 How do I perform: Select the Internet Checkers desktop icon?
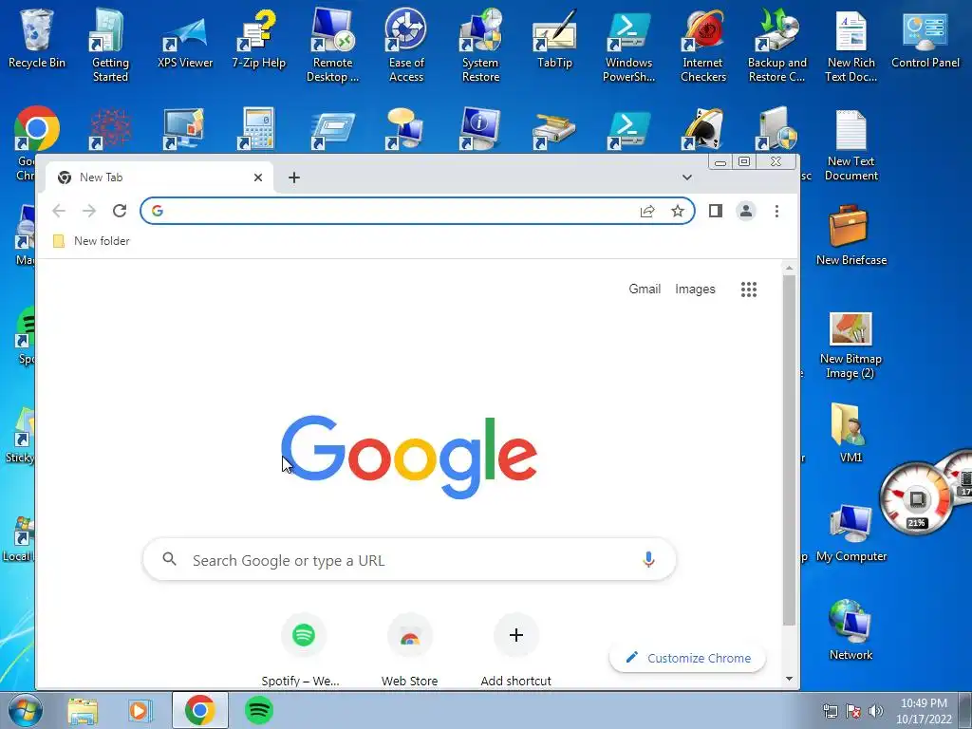[x=703, y=46]
